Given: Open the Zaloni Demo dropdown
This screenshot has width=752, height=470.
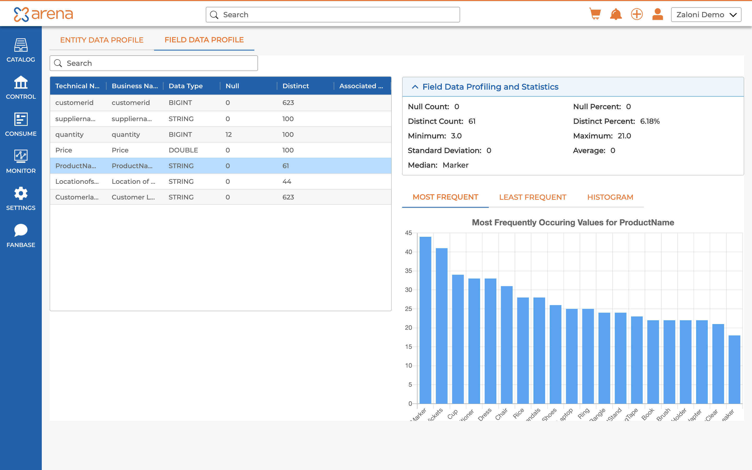Looking at the screenshot, I should (x=706, y=15).
